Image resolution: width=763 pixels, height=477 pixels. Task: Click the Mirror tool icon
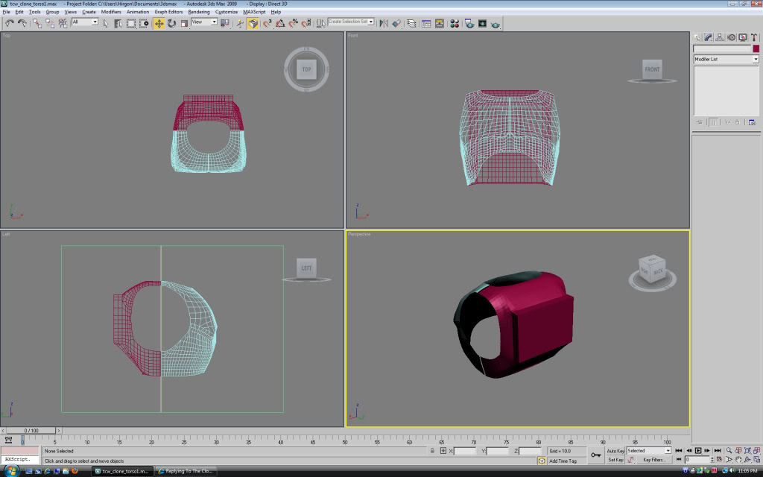384,23
